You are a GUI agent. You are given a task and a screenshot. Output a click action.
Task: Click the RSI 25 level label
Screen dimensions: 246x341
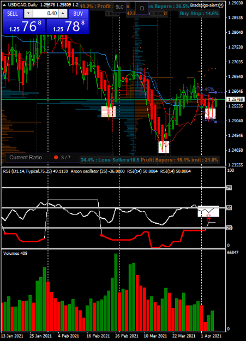pos(229,228)
